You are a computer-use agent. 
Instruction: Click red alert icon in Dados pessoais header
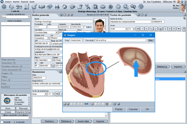[x=68, y=15]
